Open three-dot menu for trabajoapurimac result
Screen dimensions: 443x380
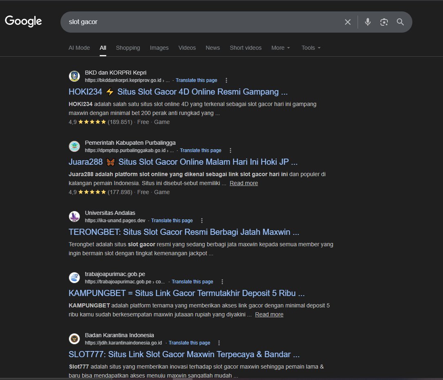pyautogui.click(x=222, y=282)
